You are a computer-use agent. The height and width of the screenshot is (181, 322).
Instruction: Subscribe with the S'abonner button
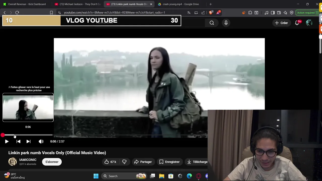click(52, 162)
